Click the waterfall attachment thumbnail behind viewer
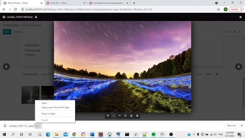 tap(30, 95)
